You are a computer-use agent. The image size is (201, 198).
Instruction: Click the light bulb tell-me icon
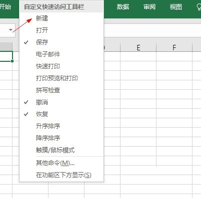click(198, 7)
